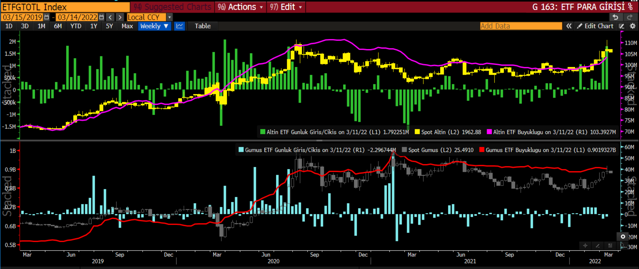The image size is (639, 269).
Task: Expand the Weekly periodicity dropdown
Action: coord(155,26)
